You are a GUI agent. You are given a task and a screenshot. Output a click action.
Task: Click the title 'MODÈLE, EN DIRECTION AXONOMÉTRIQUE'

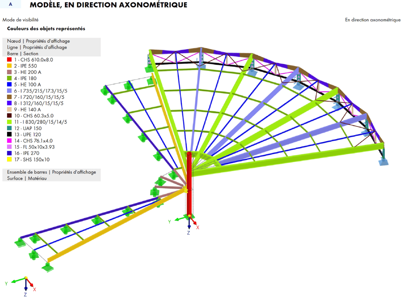(108, 5)
